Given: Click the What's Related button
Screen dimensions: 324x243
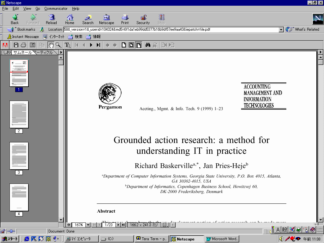Looking at the screenshot, I should (302, 29).
